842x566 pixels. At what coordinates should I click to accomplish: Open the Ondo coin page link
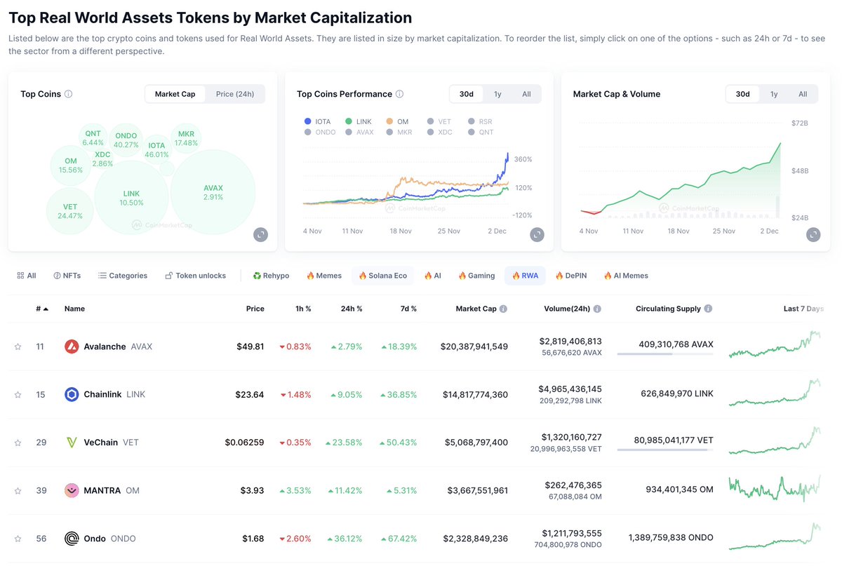100,539
